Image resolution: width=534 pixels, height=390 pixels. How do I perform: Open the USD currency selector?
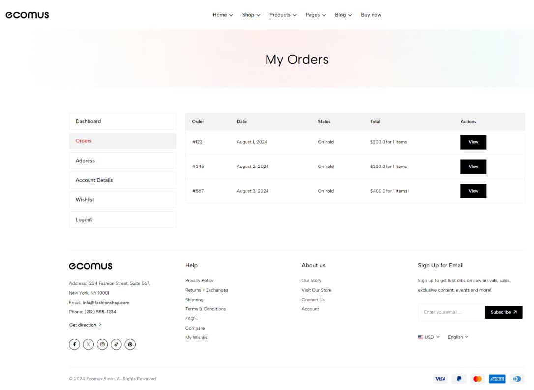click(x=429, y=337)
